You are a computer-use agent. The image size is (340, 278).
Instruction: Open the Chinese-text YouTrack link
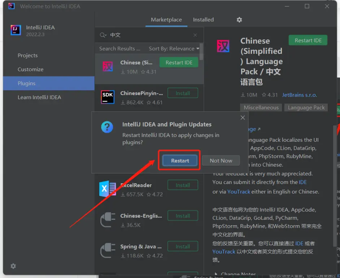point(224,252)
